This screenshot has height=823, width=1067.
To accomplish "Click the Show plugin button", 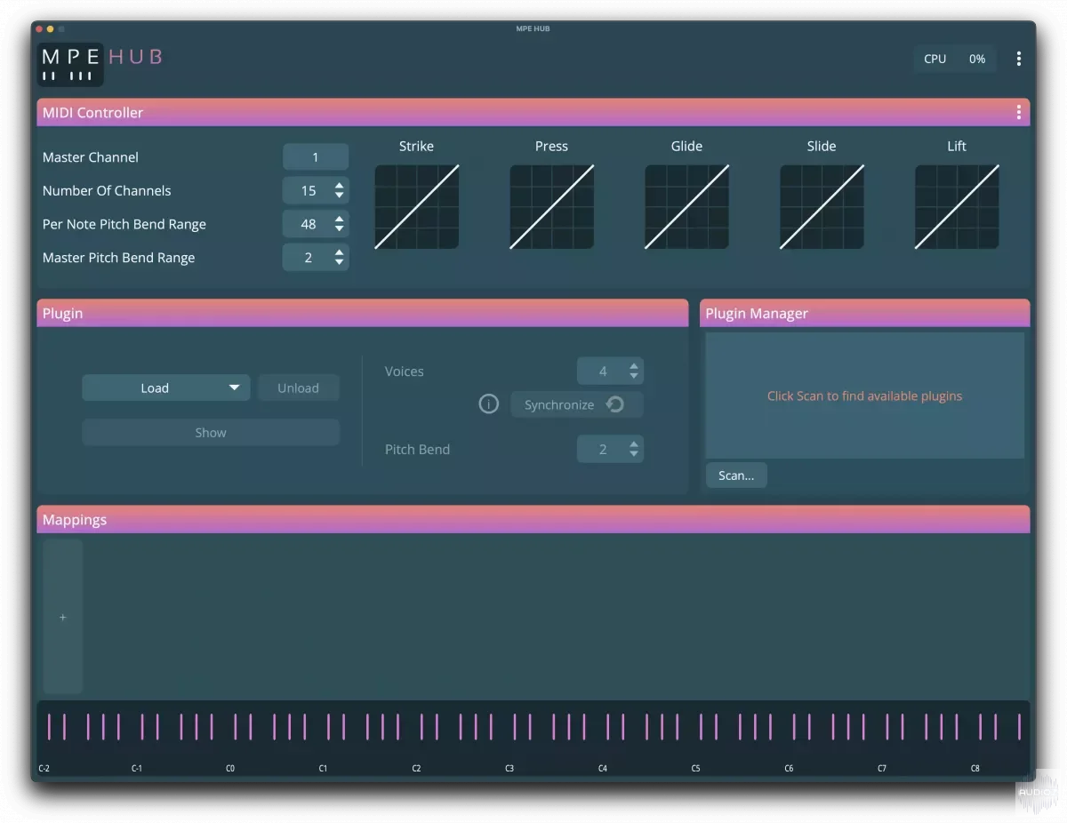I will pyautogui.click(x=211, y=433).
